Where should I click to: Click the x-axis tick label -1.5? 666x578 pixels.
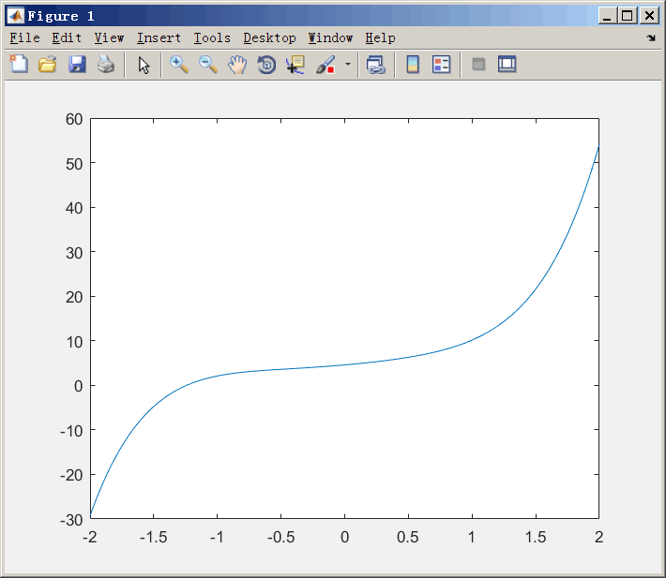click(x=153, y=538)
